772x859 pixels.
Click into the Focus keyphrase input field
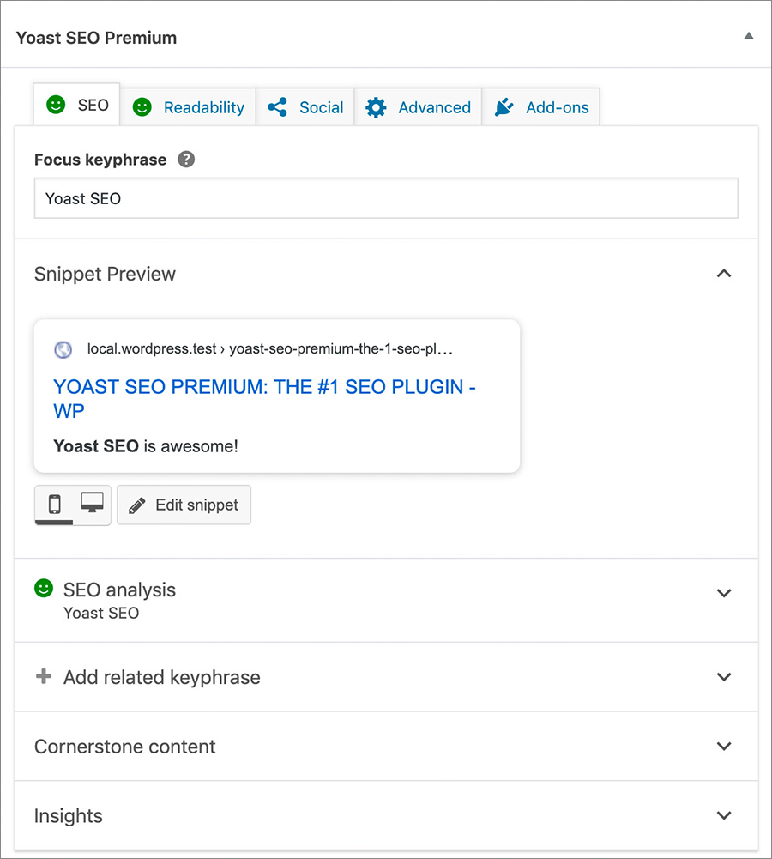coord(386,198)
